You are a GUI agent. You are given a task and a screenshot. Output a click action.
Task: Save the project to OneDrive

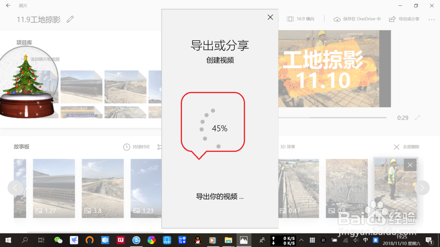357,19
